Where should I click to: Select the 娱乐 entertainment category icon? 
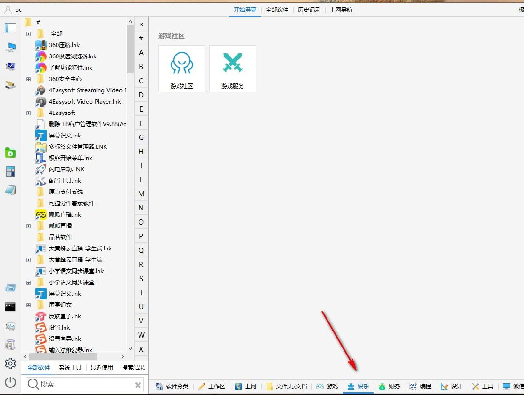[359, 386]
